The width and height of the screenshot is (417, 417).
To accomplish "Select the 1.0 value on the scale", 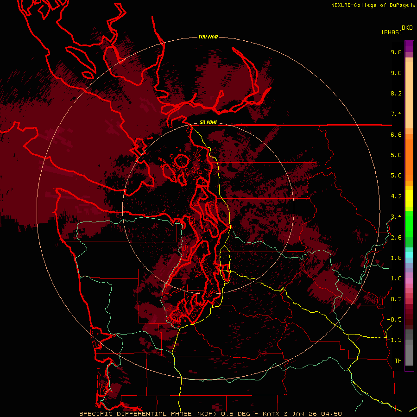I will [396, 278].
